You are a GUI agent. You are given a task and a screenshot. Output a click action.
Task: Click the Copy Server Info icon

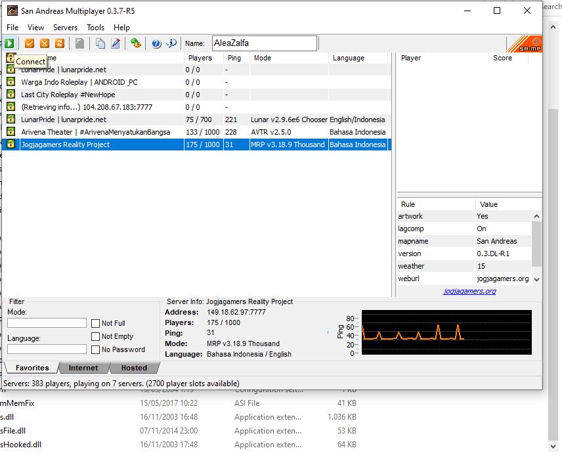click(x=100, y=43)
